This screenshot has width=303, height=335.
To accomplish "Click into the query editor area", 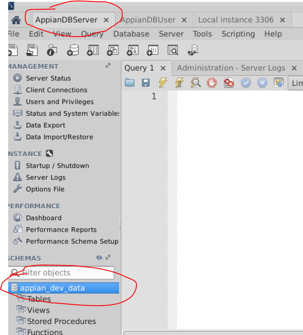I will pos(240,209).
